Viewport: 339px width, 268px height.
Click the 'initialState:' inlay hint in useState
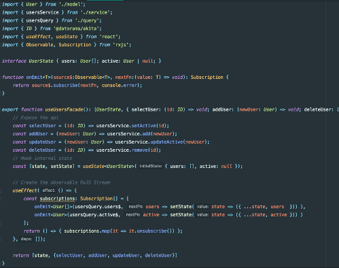coord(151,166)
